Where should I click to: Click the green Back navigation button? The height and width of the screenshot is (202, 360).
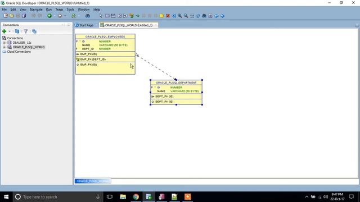click(49, 16)
